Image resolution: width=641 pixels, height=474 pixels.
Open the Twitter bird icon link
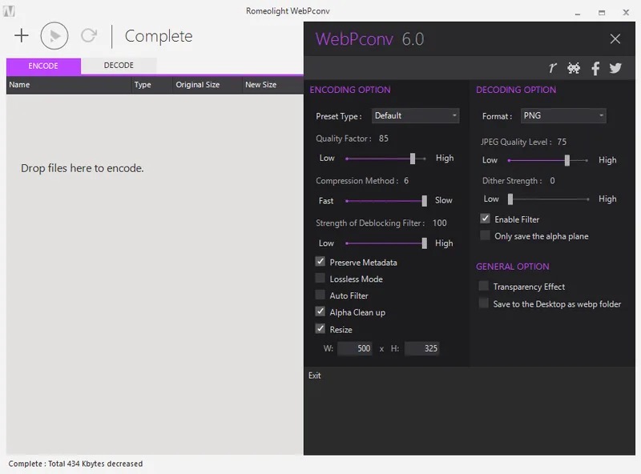[x=615, y=68]
